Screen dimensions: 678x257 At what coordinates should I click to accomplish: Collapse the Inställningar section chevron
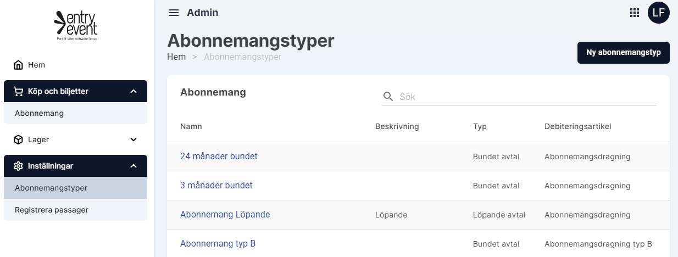(x=134, y=166)
